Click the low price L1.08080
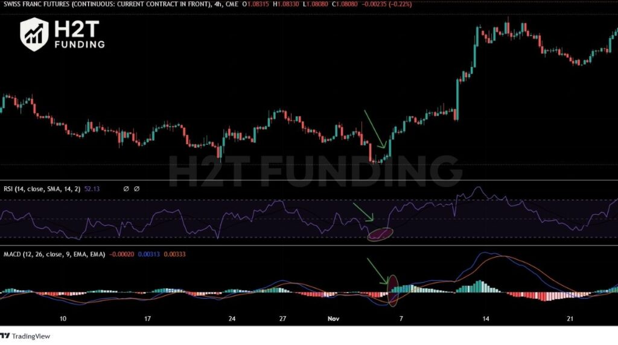618x345 pixels. point(315,4)
